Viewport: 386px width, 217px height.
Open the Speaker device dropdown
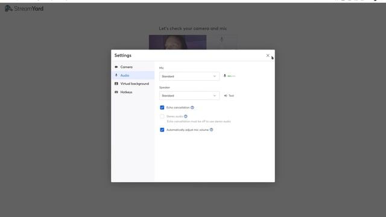pos(189,95)
